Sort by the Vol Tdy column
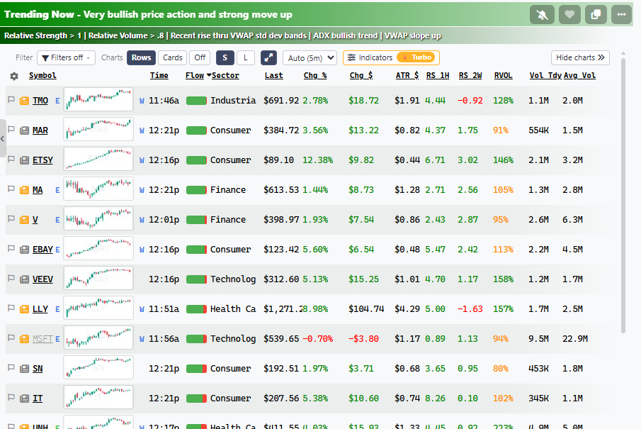This screenshot has width=641, height=429. click(x=545, y=76)
